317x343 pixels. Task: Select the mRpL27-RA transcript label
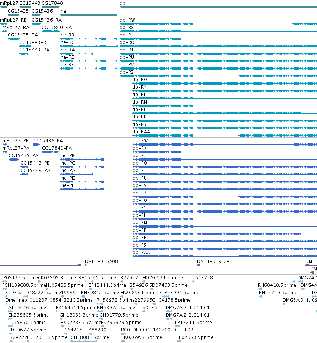pos(16,28)
